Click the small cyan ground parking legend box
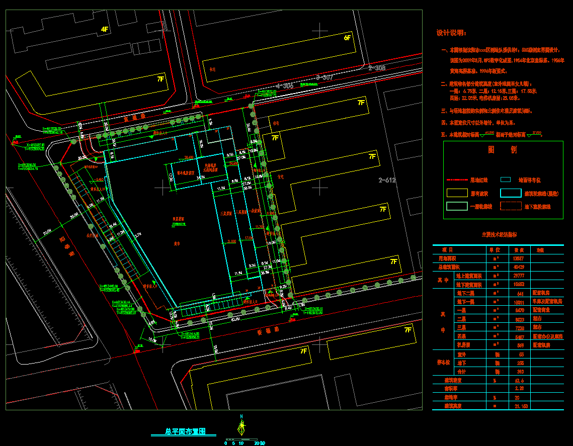The image size is (573, 446). (506, 180)
